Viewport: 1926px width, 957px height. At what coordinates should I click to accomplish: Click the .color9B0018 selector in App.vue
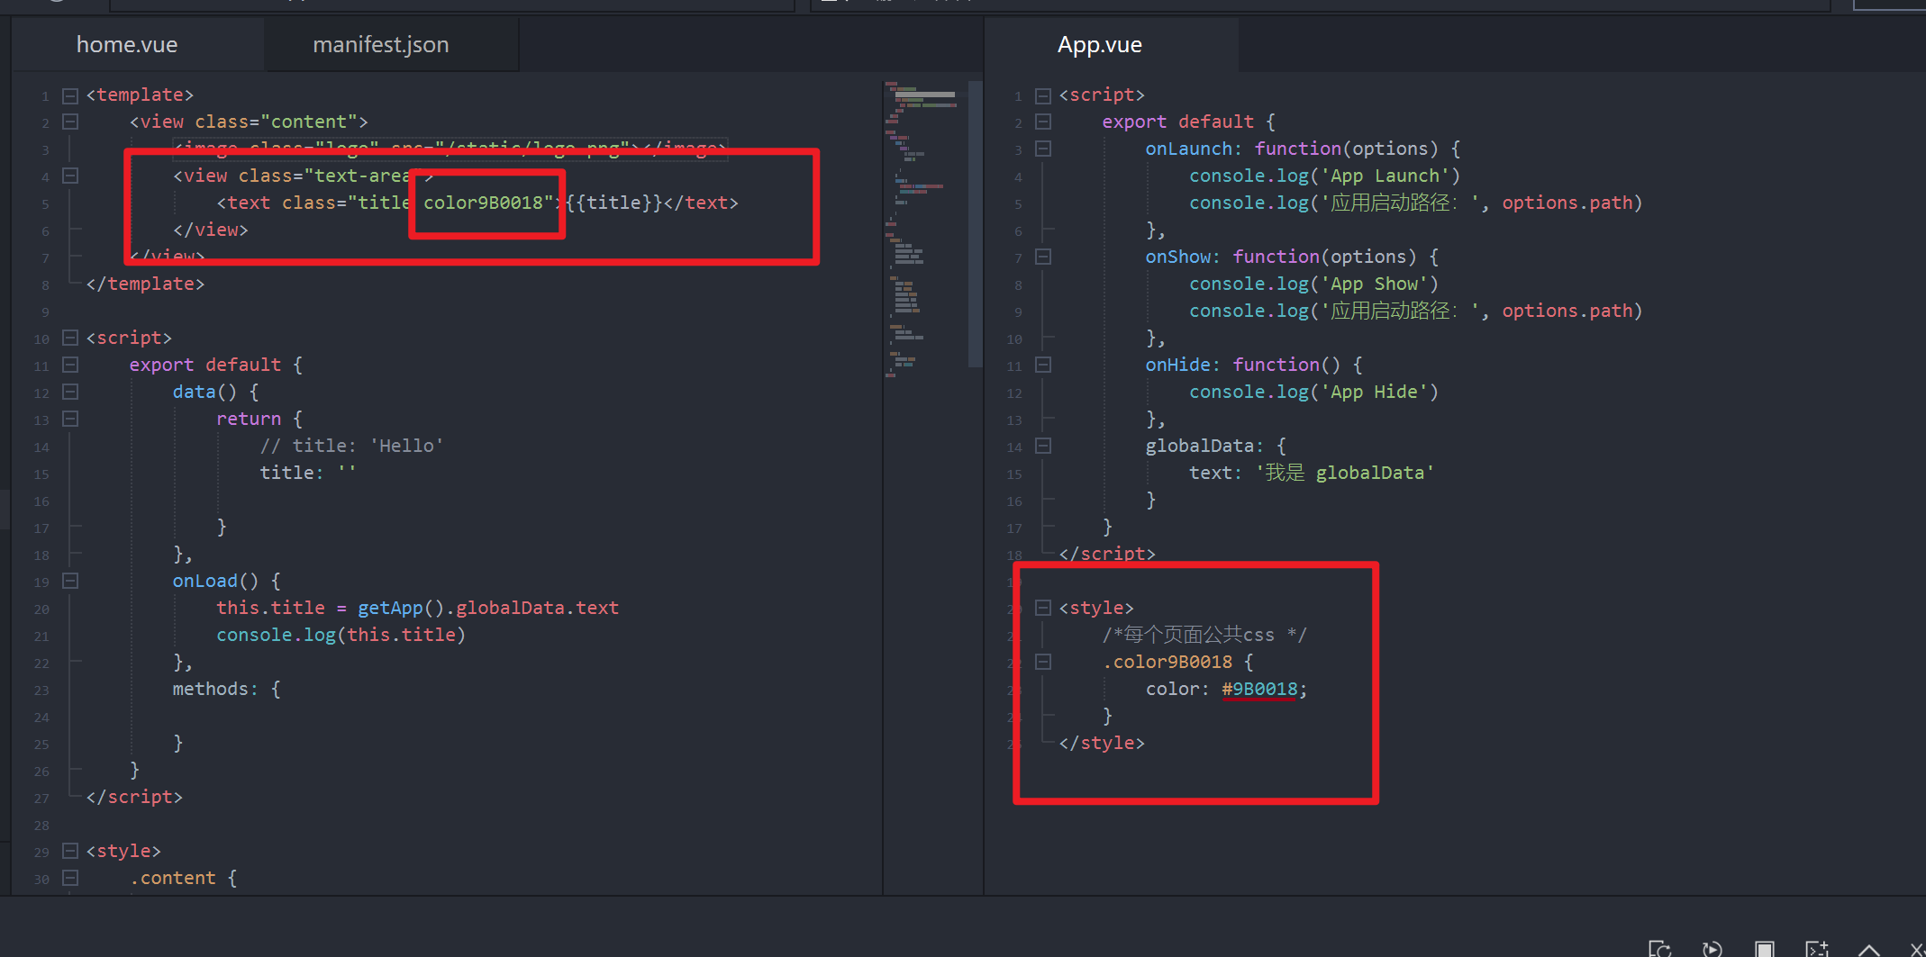[1167, 662]
